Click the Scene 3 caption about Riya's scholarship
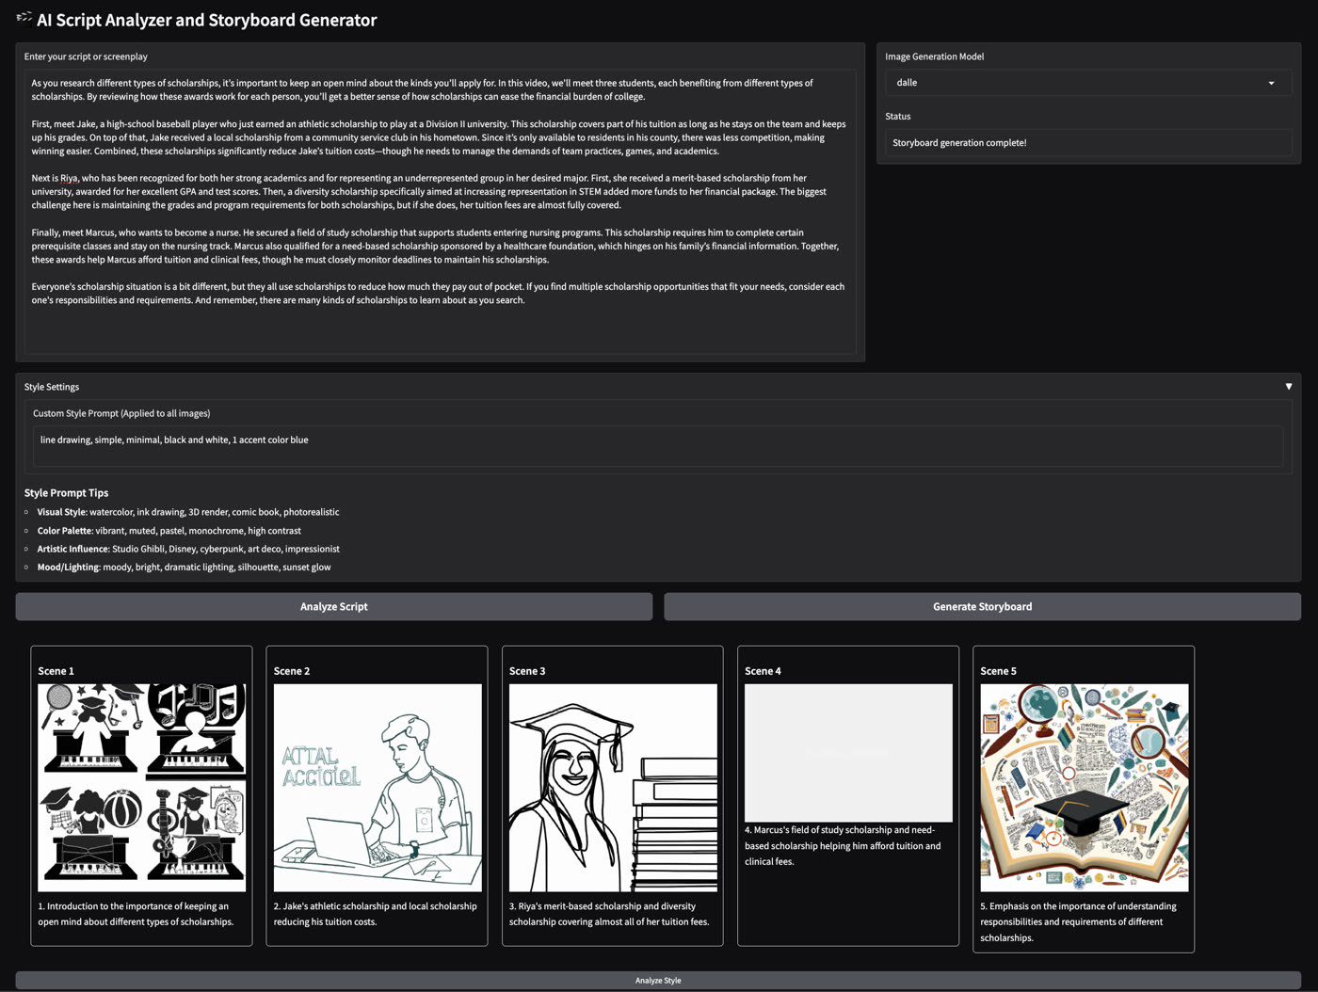 (x=609, y=914)
